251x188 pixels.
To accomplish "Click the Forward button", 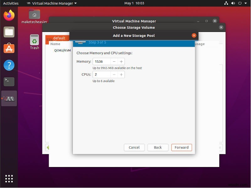I will click(181, 147).
